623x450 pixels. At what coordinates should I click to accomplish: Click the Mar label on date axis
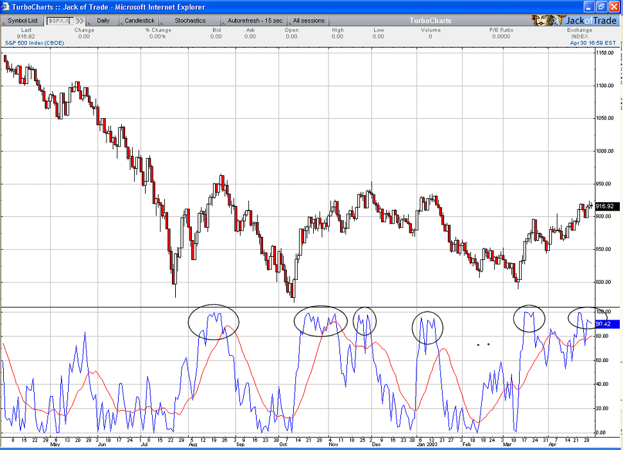tap(507, 444)
